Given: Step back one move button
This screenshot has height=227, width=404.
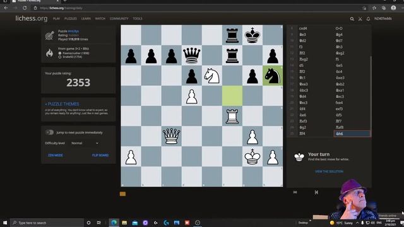Looking at the screenshot, I should coord(316,192).
